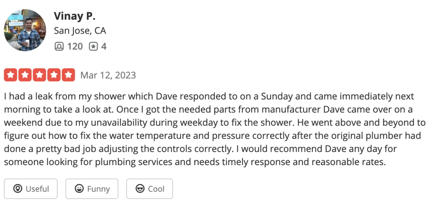The width and height of the screenshot is (440, 216).
Task: Click the Mar 12, 2023 review date
Action: coord(108,75)
